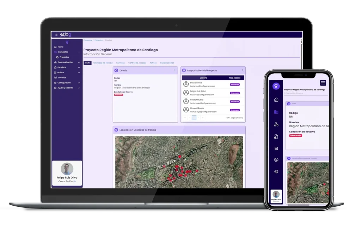The image size is (361, 230).
Task: Collapse the Compañía sidebar section
Action: tap(79, 52)
